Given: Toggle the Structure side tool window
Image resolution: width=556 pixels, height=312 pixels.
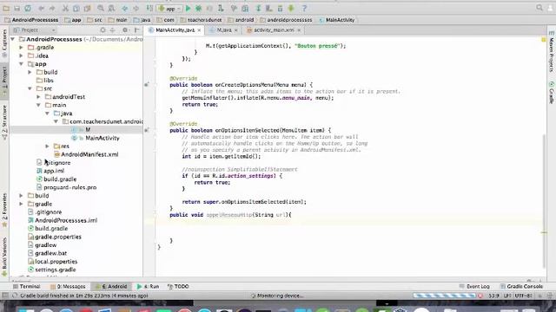Looking at the screenshot, I should coord(4,122).
